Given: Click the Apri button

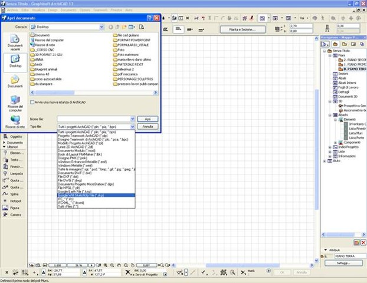Looking at the screenshot, I should 148,119.
